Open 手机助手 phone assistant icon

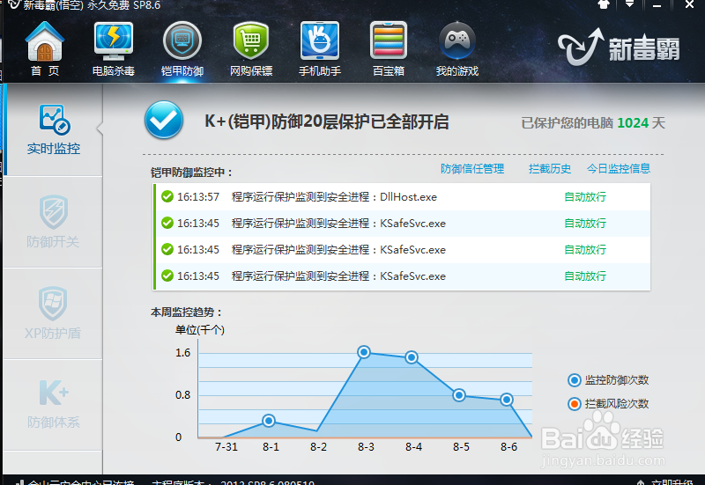tap(320, 40)
